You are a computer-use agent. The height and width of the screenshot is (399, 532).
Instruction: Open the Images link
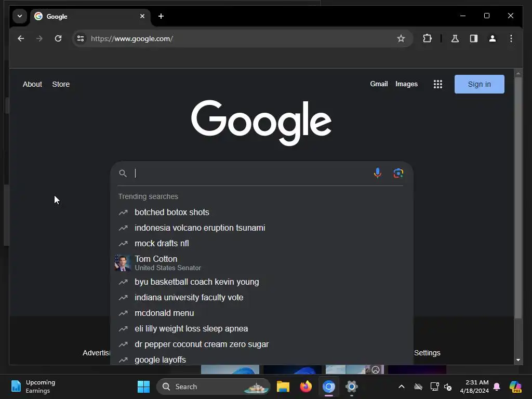click(x=406, y=84)
